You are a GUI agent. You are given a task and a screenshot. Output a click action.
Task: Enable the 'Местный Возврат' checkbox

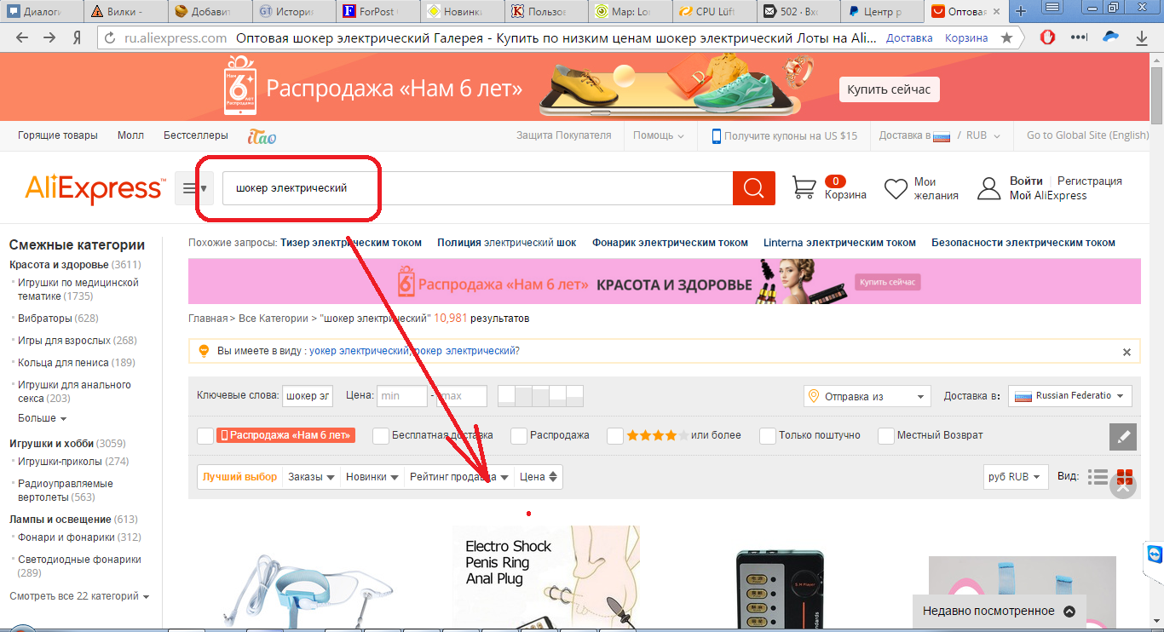coord(886,435)
